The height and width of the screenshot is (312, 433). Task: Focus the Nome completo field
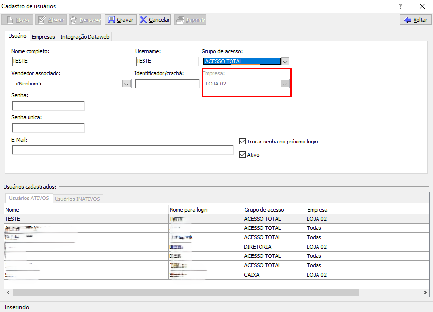pyautogui.click(x=72, y=61)
